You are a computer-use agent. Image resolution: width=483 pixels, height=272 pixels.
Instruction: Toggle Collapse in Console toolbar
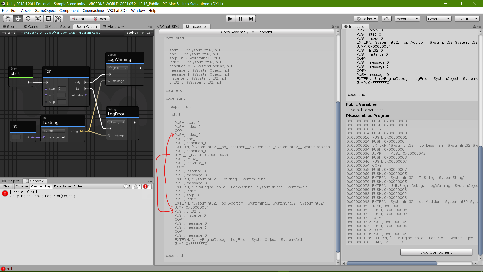pos(22,186)
